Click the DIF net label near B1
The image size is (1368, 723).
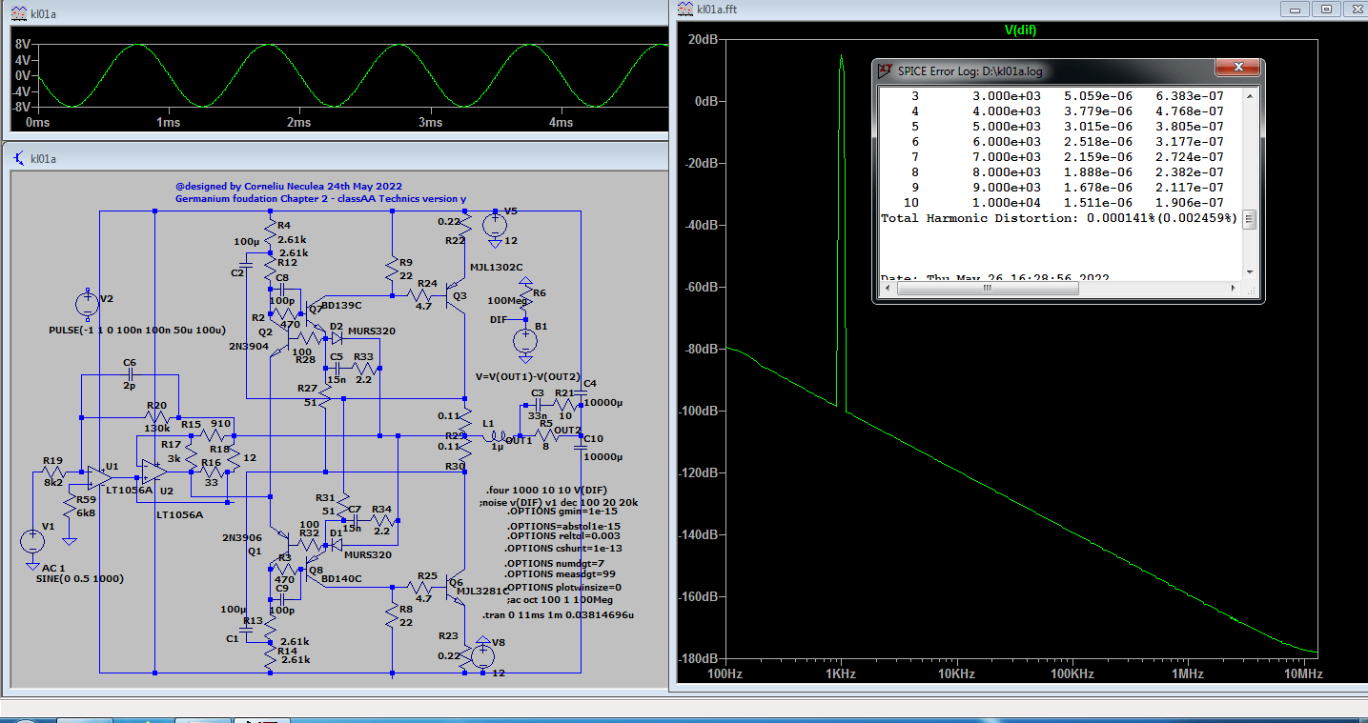pyautogui.click(x=499, y=319)
